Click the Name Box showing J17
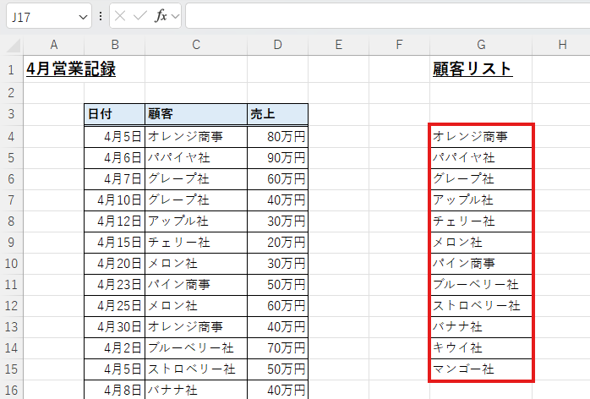Viewport: 590px width, 399px height. click(x=41, y=17)
